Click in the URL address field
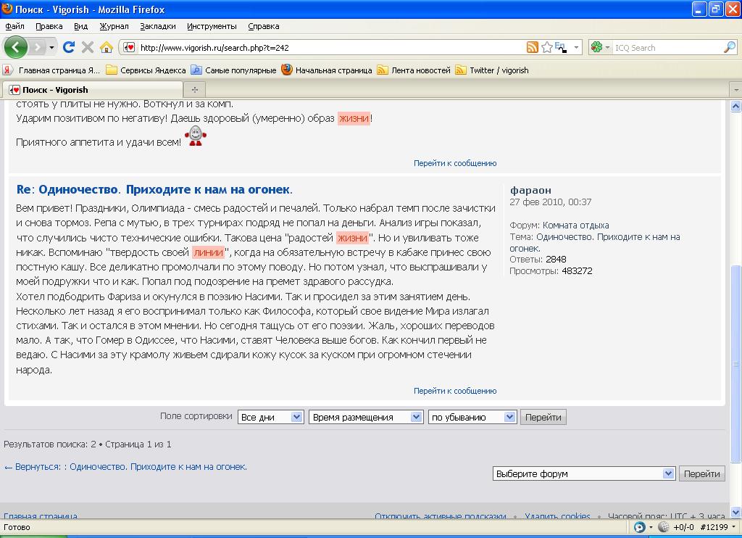The width and height of the screenshot is (742, 538). coord(326,48)
